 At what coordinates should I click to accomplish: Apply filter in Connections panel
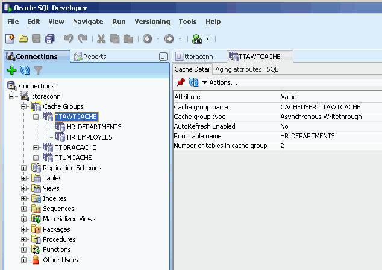point(38,70)
